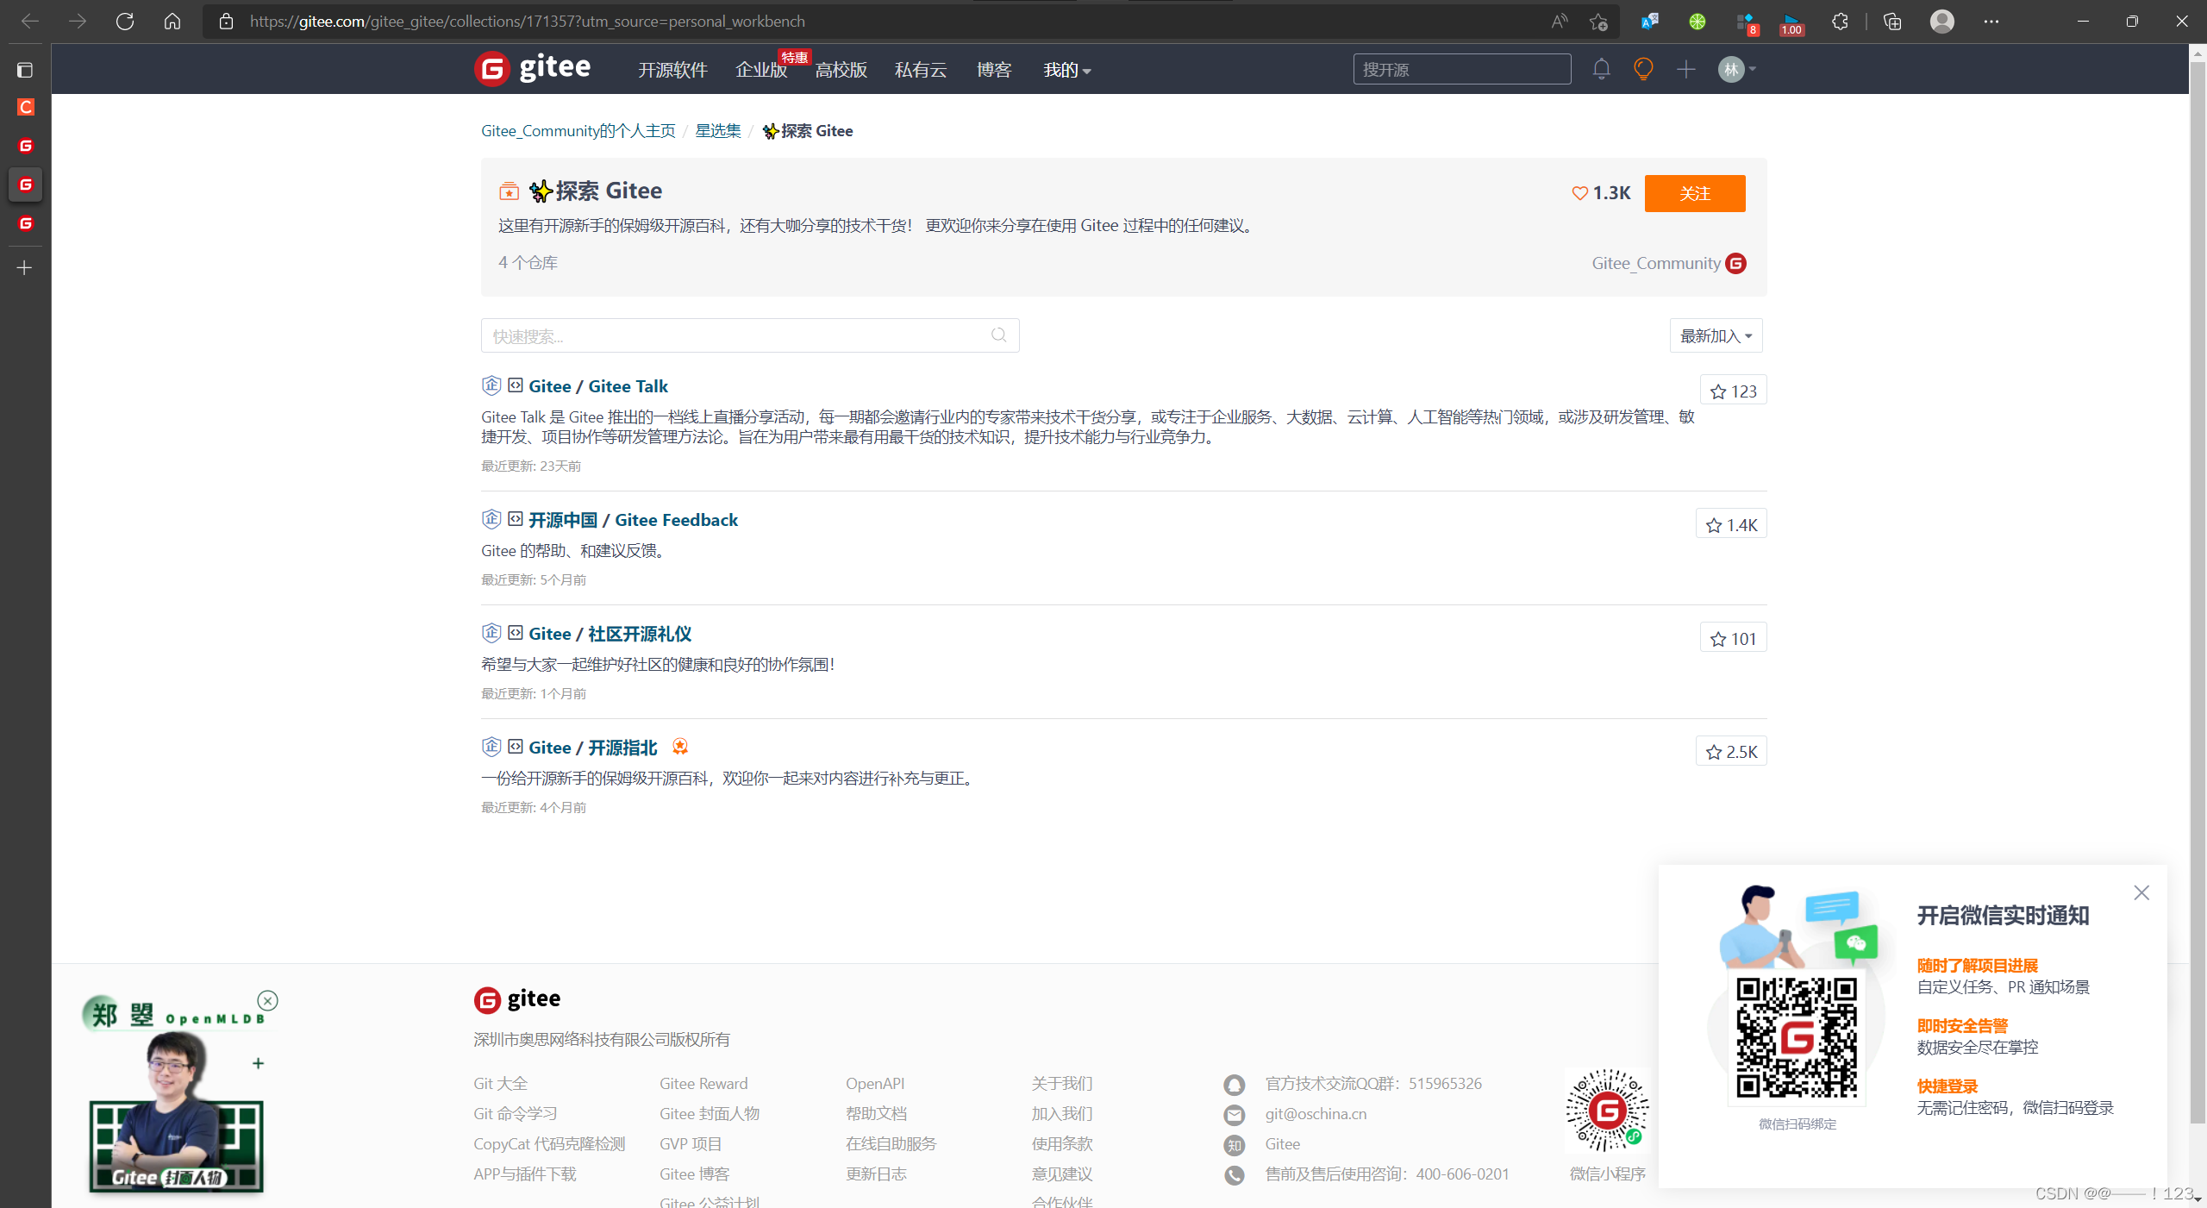Click the email icon next to git@oschina.cn

(1234, 1114)
